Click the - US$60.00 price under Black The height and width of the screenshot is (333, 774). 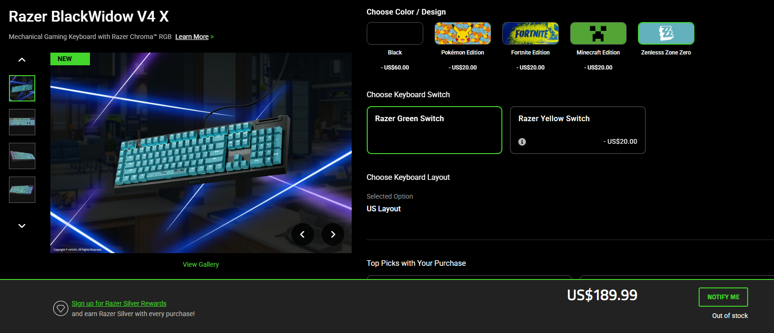[x=395, y=68]
